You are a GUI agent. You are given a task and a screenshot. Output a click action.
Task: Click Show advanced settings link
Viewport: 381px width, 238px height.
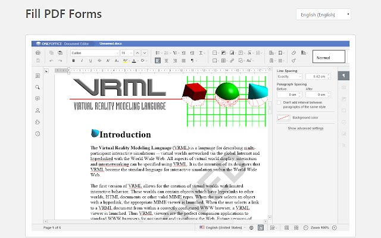coord(305,129)
